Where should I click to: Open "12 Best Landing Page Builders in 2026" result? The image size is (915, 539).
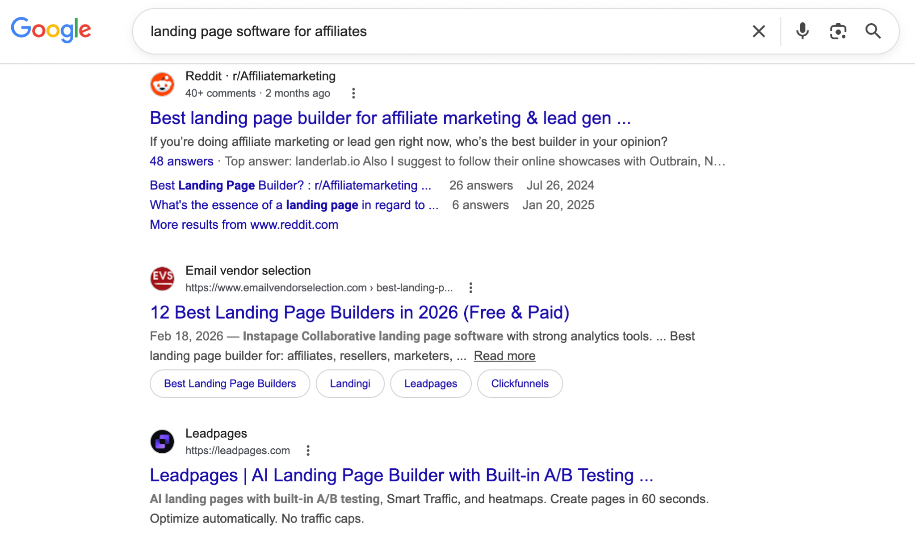pos(360,312)
